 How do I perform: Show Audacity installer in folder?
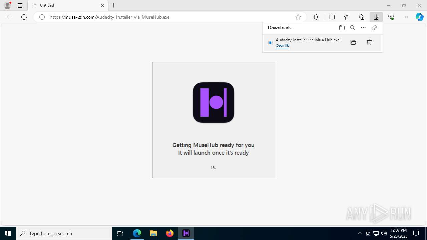tap(353, 42)
